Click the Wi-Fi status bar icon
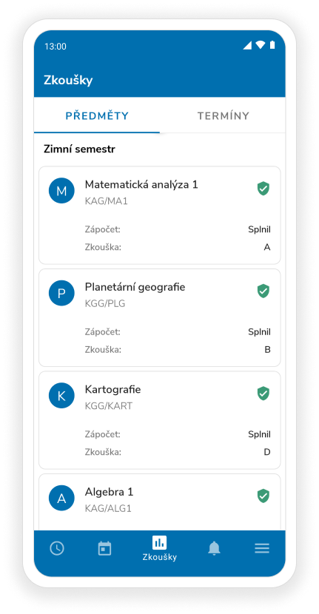The width and height of the screenshot is (319, 614). pyautogui.click(x=261, y=45)
